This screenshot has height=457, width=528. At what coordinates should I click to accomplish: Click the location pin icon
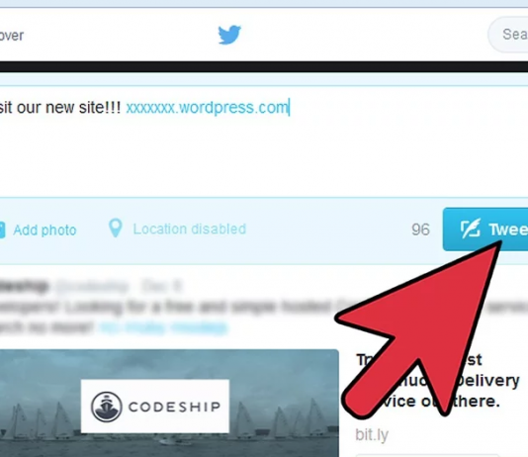tap(115, 228)
